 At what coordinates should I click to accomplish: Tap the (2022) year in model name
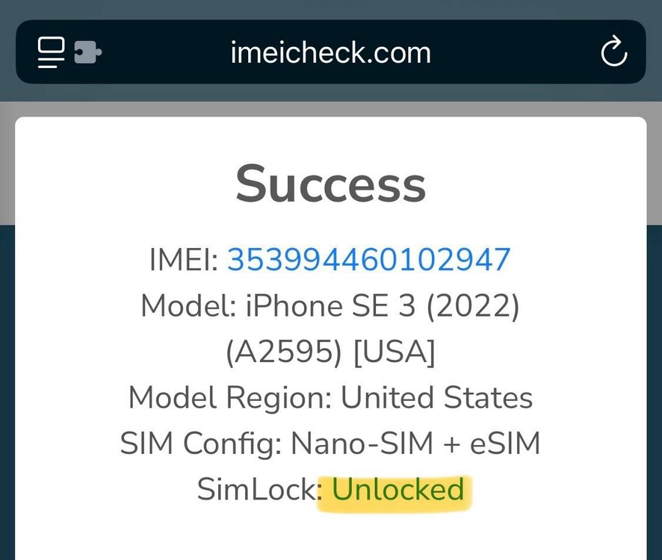click(473, 306)
